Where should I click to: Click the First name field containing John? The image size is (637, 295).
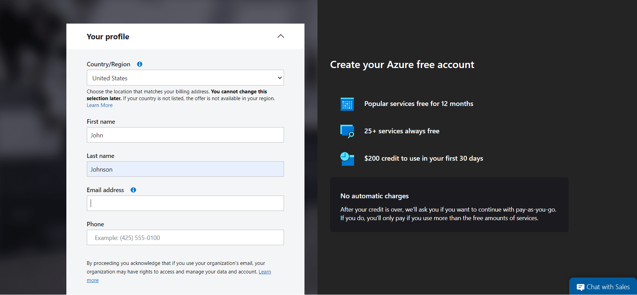click(185, 135)
